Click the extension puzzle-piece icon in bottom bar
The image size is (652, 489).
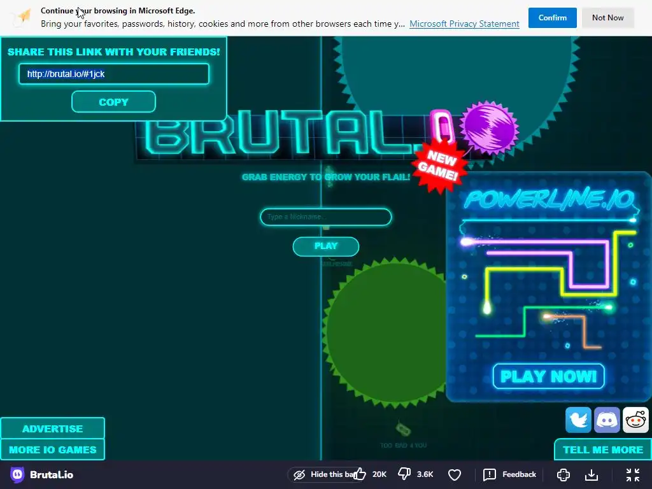coord(563,474)
